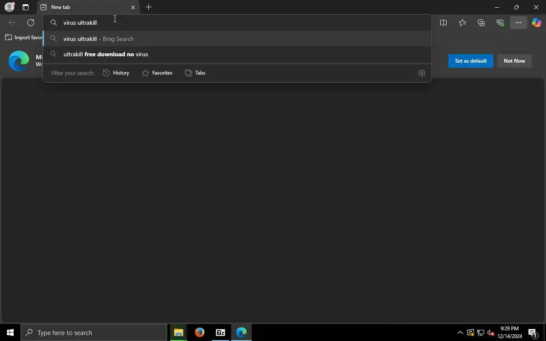Open the Favorites star menu
Screen dimensions: 546x341
pyautogui.click(x=462, y=23)
